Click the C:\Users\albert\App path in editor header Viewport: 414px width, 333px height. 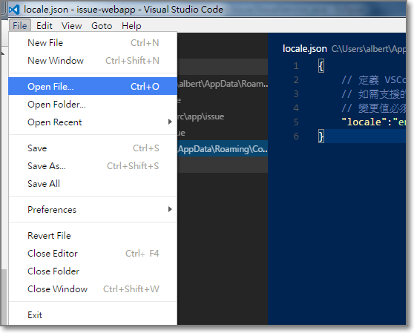pos(369,49)
